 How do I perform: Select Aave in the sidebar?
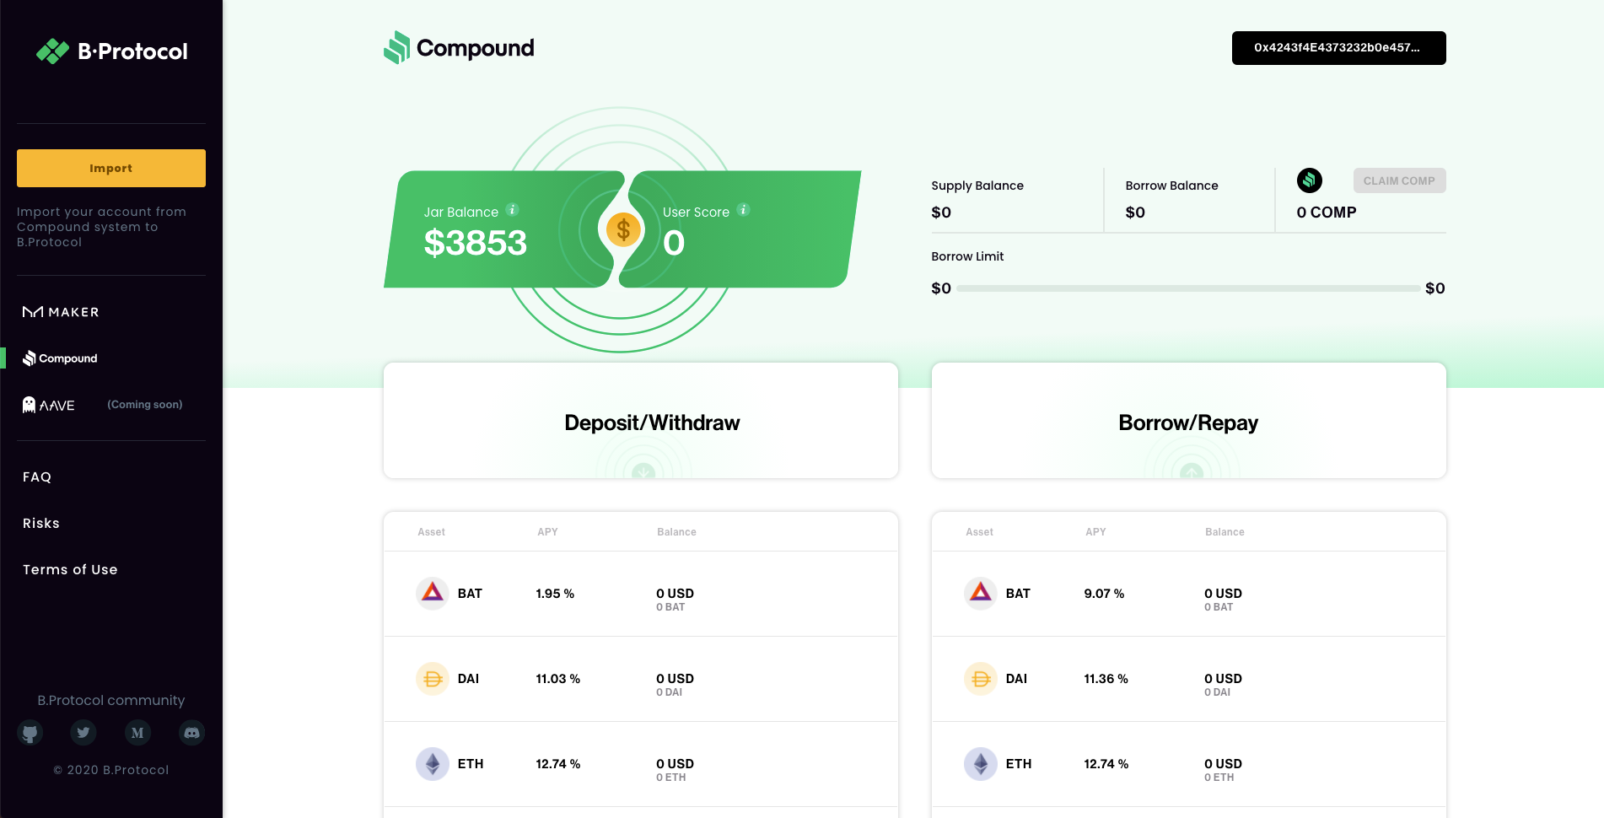coord(49,406)
